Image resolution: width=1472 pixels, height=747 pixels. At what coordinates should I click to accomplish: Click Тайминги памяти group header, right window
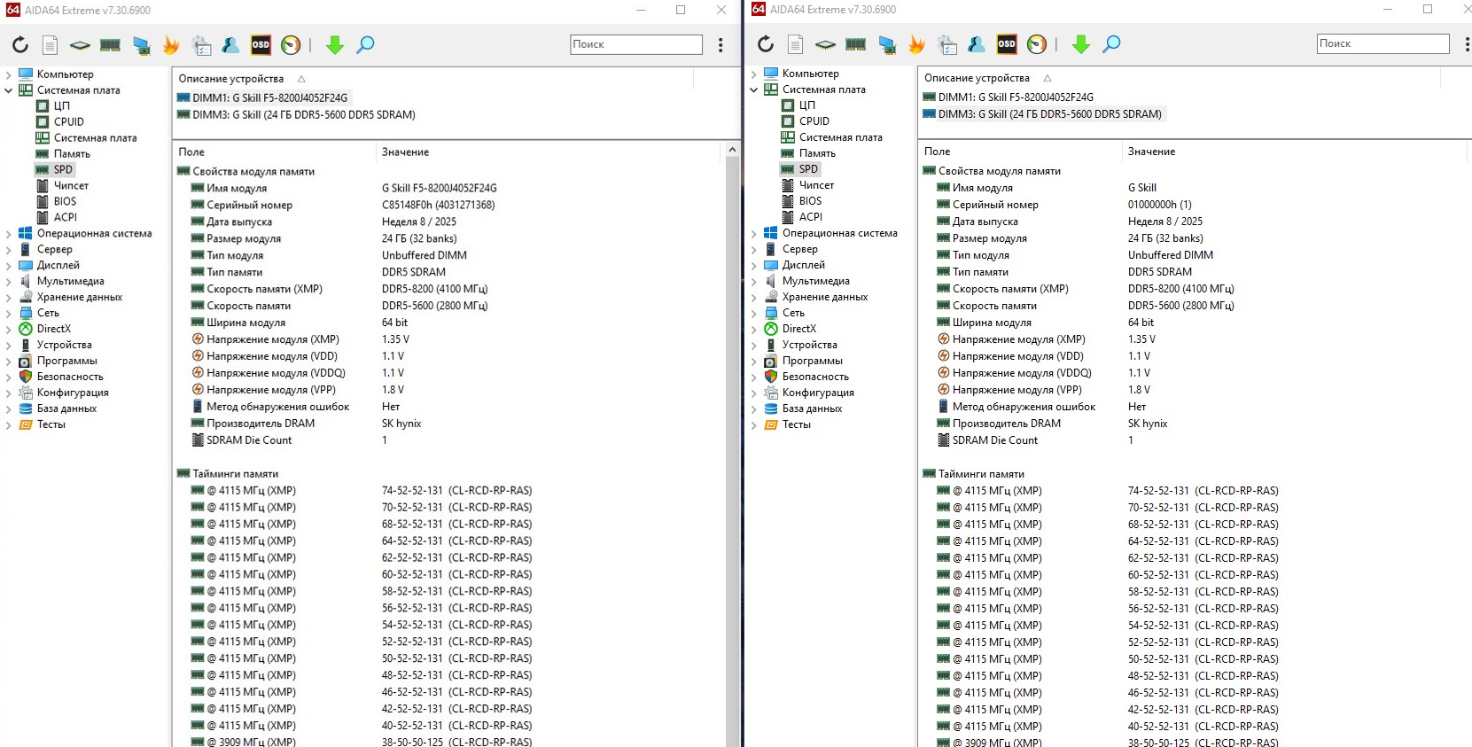click(981, 474)
